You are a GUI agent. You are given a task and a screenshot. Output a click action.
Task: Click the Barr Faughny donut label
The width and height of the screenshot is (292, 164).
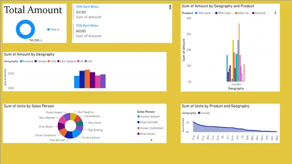tap(86, 112)
